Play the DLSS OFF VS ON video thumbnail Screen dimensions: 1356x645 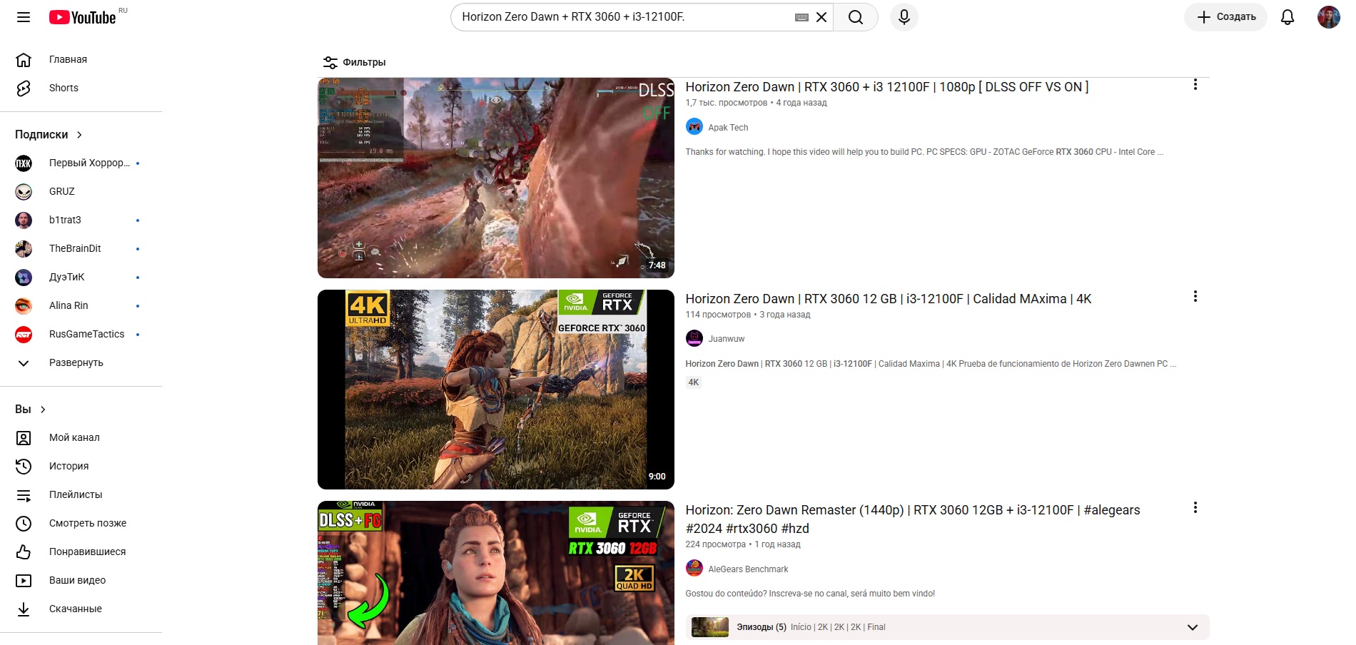[x=496, y=178]
